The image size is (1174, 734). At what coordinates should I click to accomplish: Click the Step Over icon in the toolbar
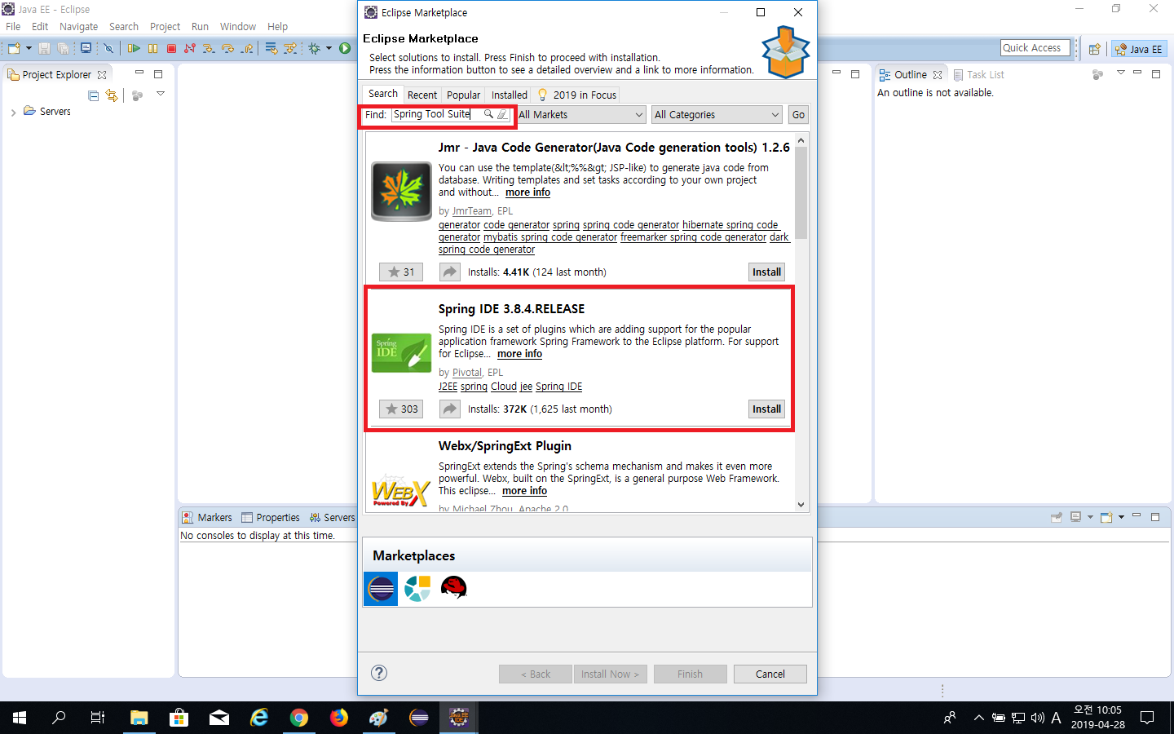point(227,48)
